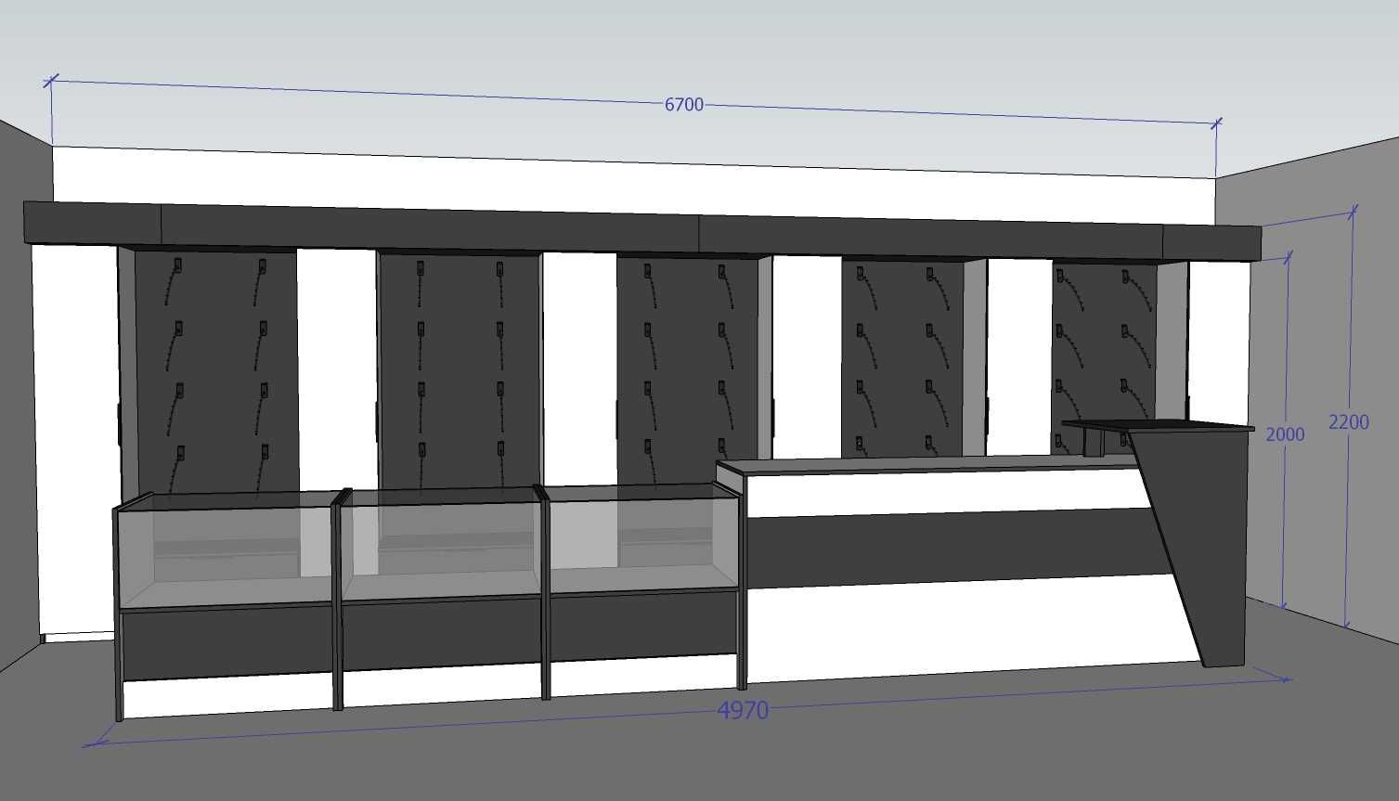Click the 2200 height dimension text
The image size is (1399, 801).
click(x=1349, y=422)
